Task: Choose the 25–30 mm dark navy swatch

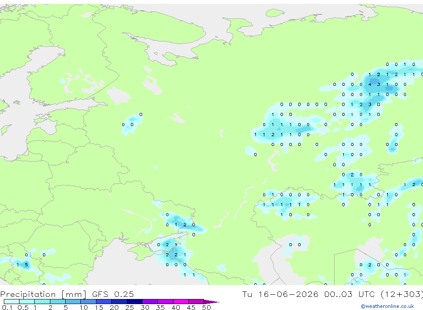Action: [135, 302]
